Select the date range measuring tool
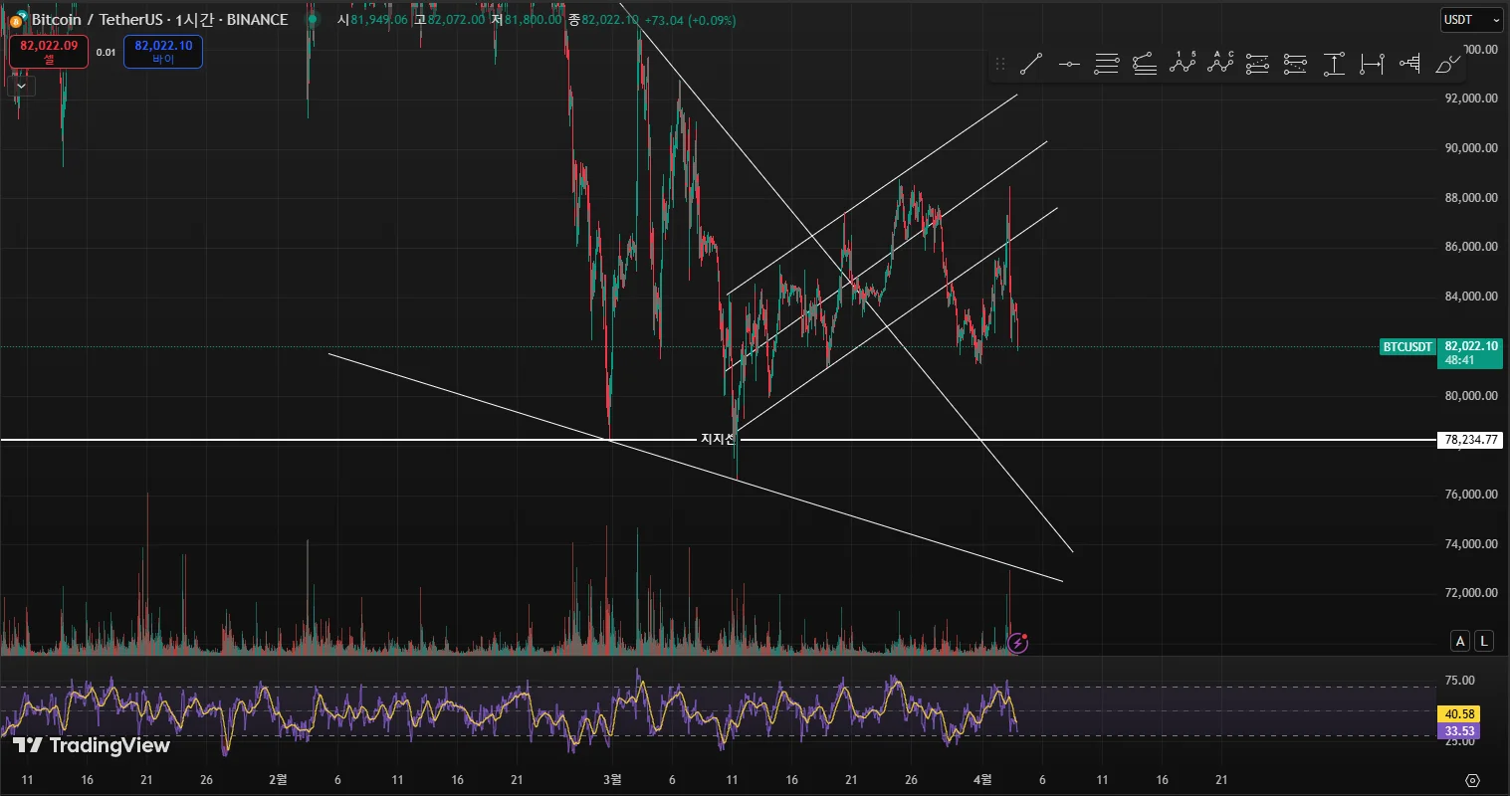The width and height of the screenshot is (1510, 796). (x=1372, y=65)
